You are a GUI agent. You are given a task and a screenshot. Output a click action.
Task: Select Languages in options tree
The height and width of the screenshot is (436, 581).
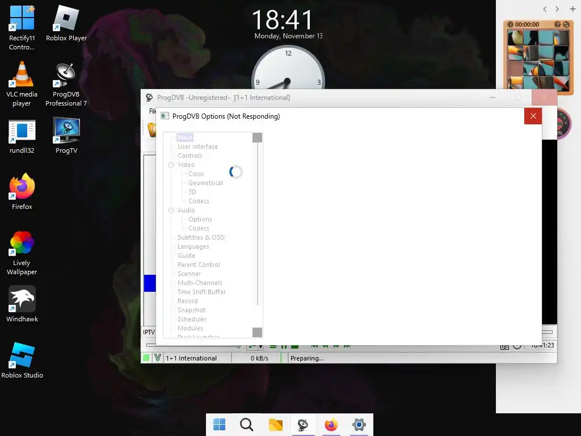(x=193, y=246)
